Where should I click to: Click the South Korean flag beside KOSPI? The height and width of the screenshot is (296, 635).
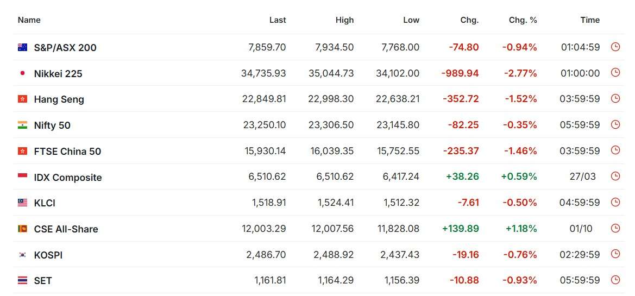coord(23,255)
